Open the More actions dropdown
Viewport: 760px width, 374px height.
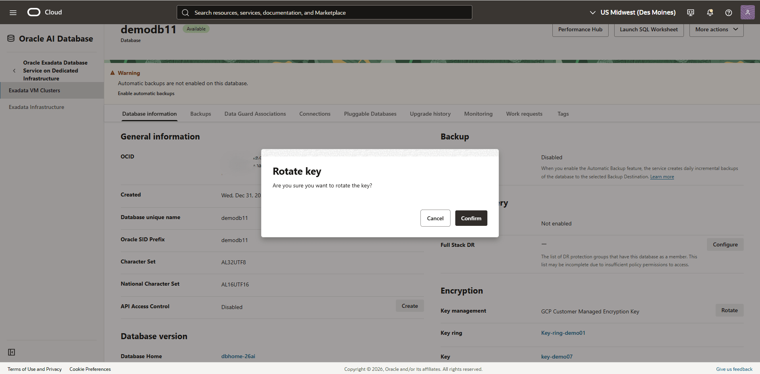[x=716, y=29]
